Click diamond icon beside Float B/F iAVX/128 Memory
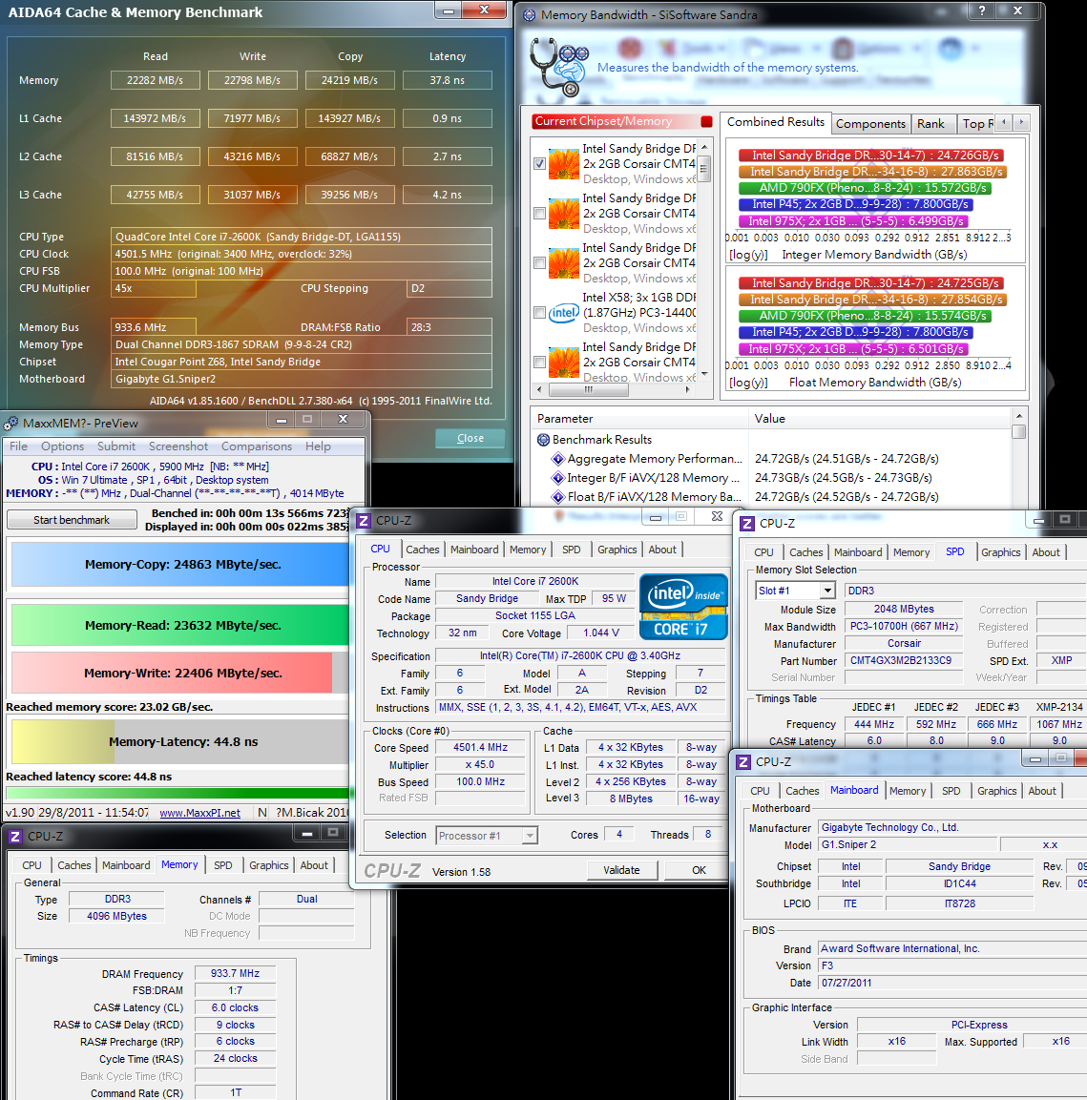Viewport: 1087px width, 1100px height. click(558, 497)
